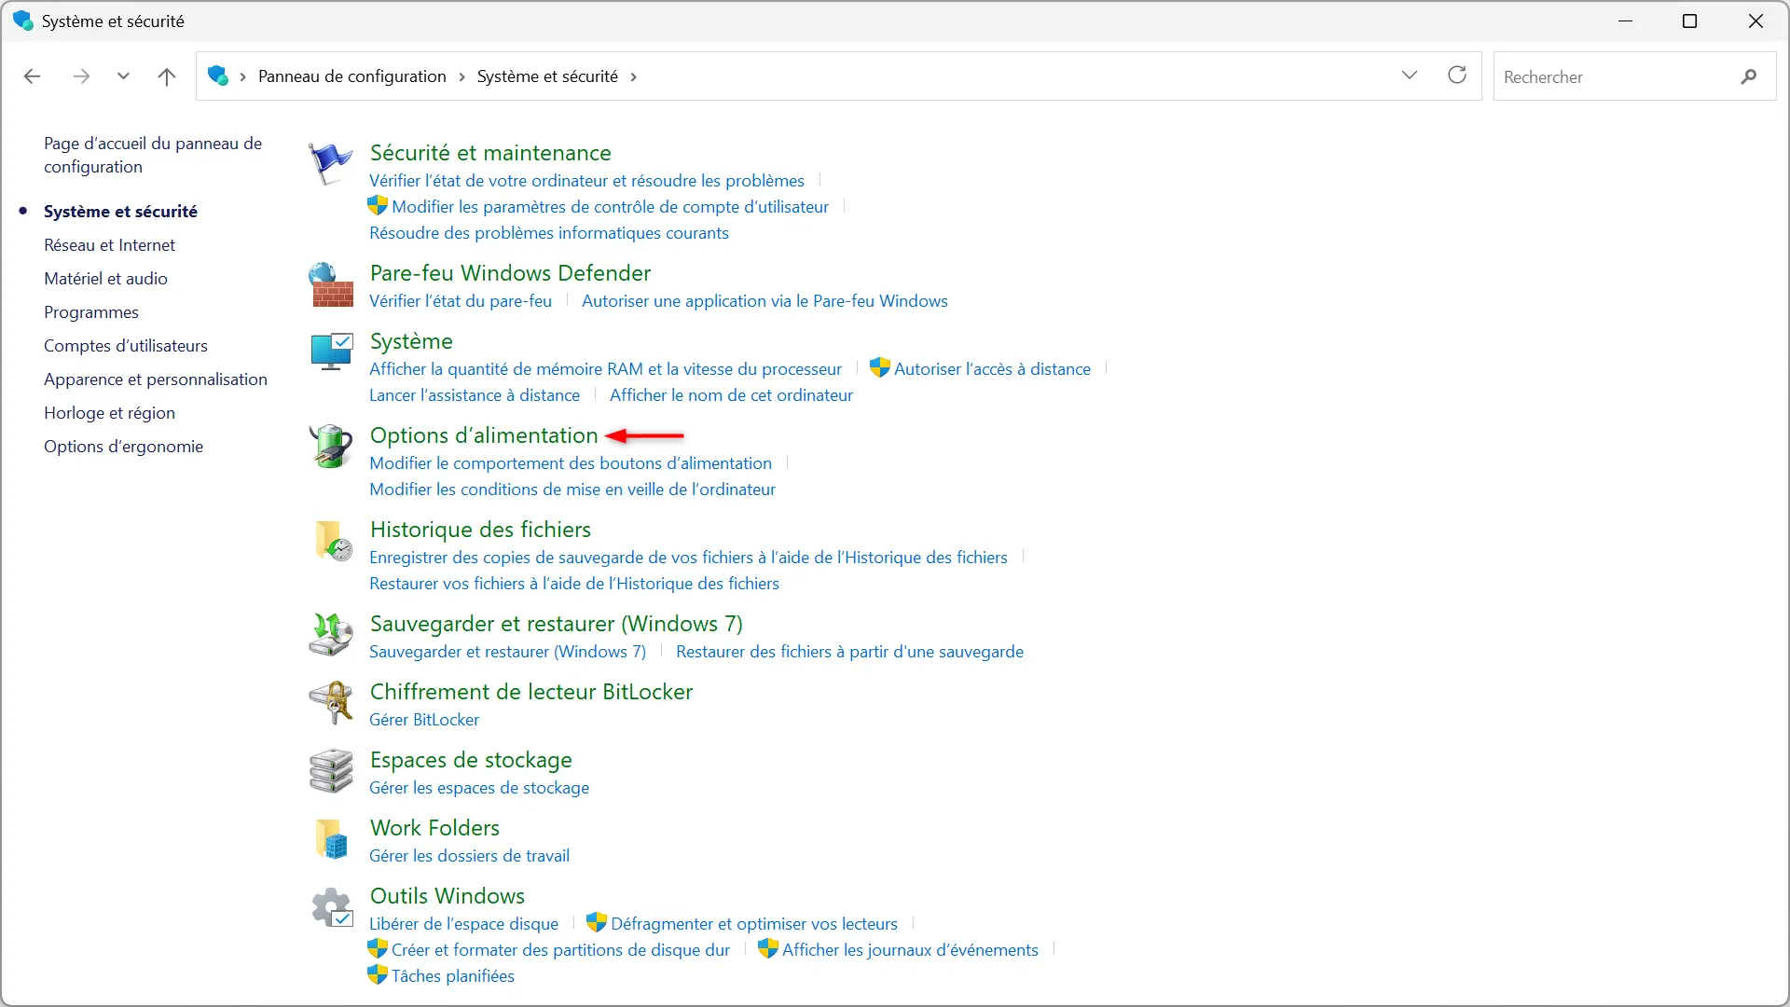Click the Work Folders icon
Screen dimensions: 1790x1007
[331, 839]
